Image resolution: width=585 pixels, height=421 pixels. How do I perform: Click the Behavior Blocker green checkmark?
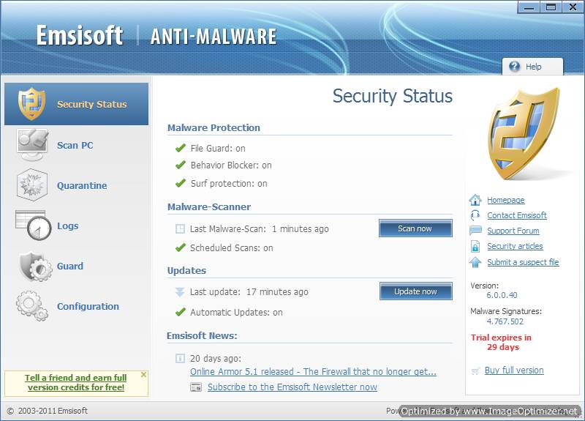(181, 165)
